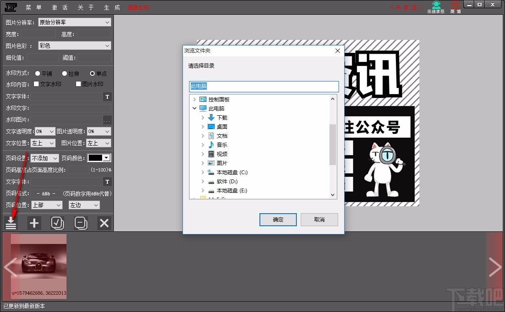Open the 页码颜色 color swatch
505x312 pixels.
tap(99, 158)
